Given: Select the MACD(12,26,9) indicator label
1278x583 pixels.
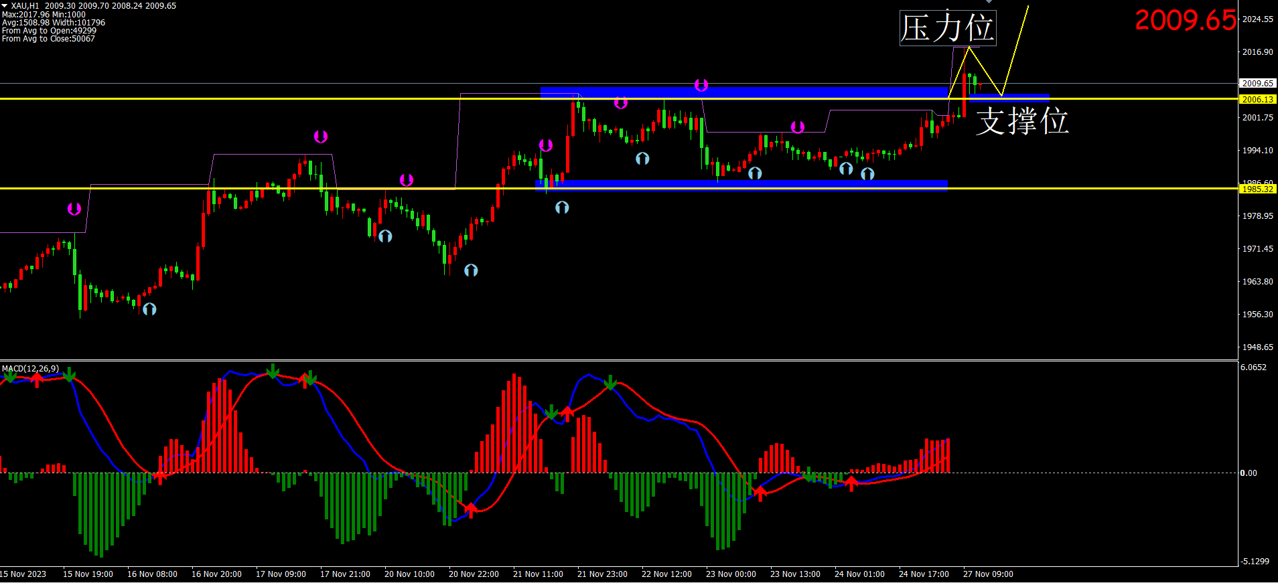Looking at the screenshot, I should [30, 369].
